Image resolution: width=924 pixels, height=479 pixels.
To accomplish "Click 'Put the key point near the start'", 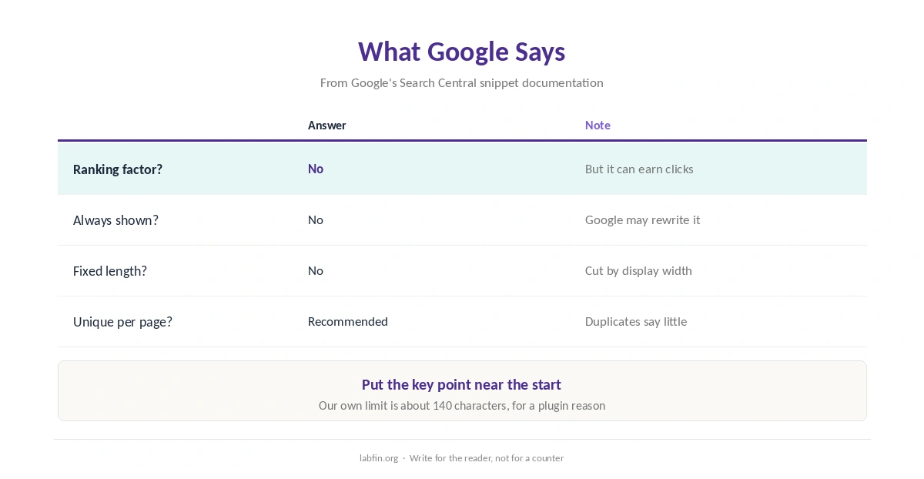I will click(x=462, y=384).
